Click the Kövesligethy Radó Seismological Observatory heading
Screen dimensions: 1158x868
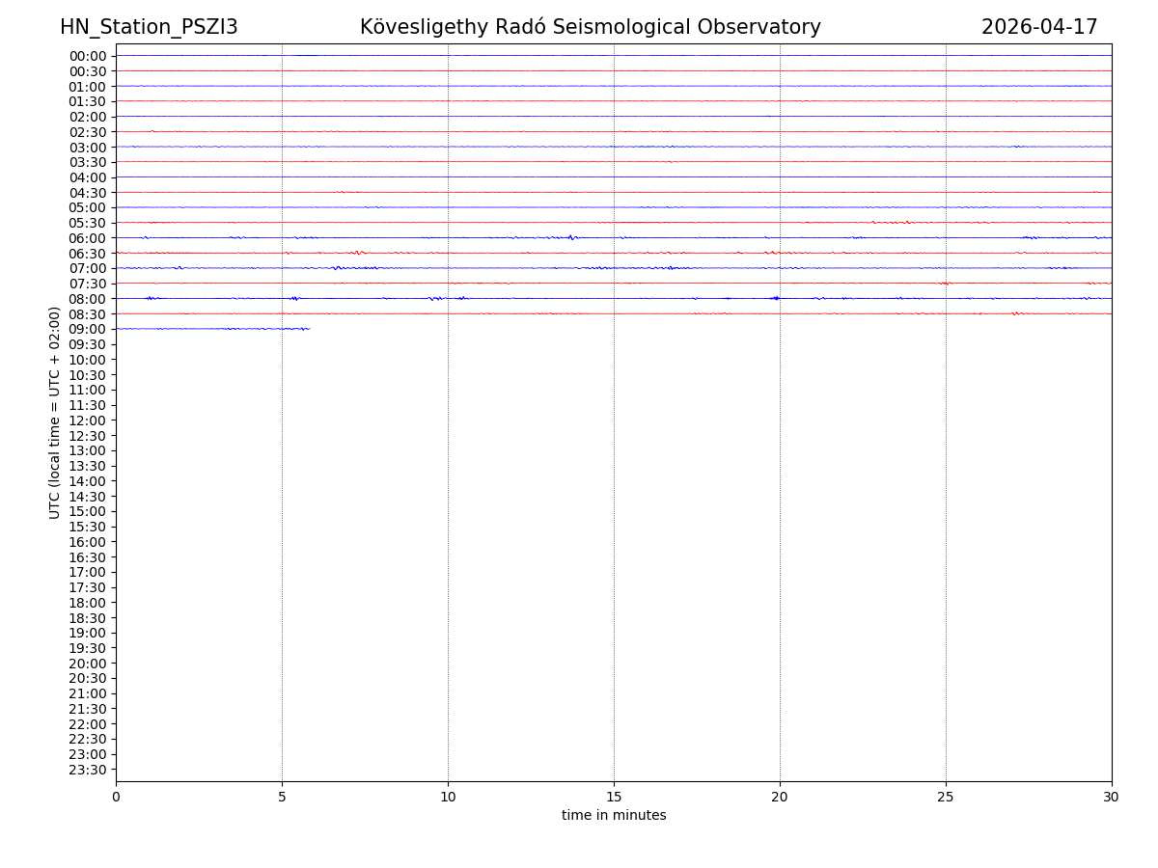click(x=590, y=27)
